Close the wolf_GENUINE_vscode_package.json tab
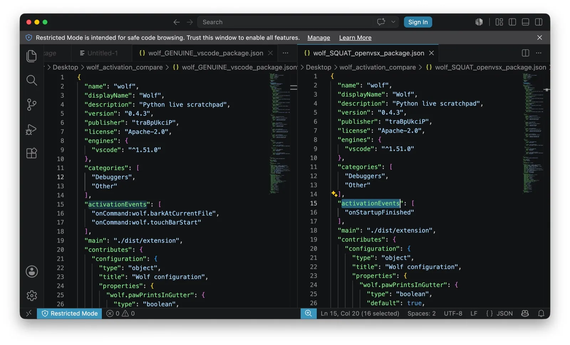This screenshot has height=345, width=570. (x=270, y=53)
